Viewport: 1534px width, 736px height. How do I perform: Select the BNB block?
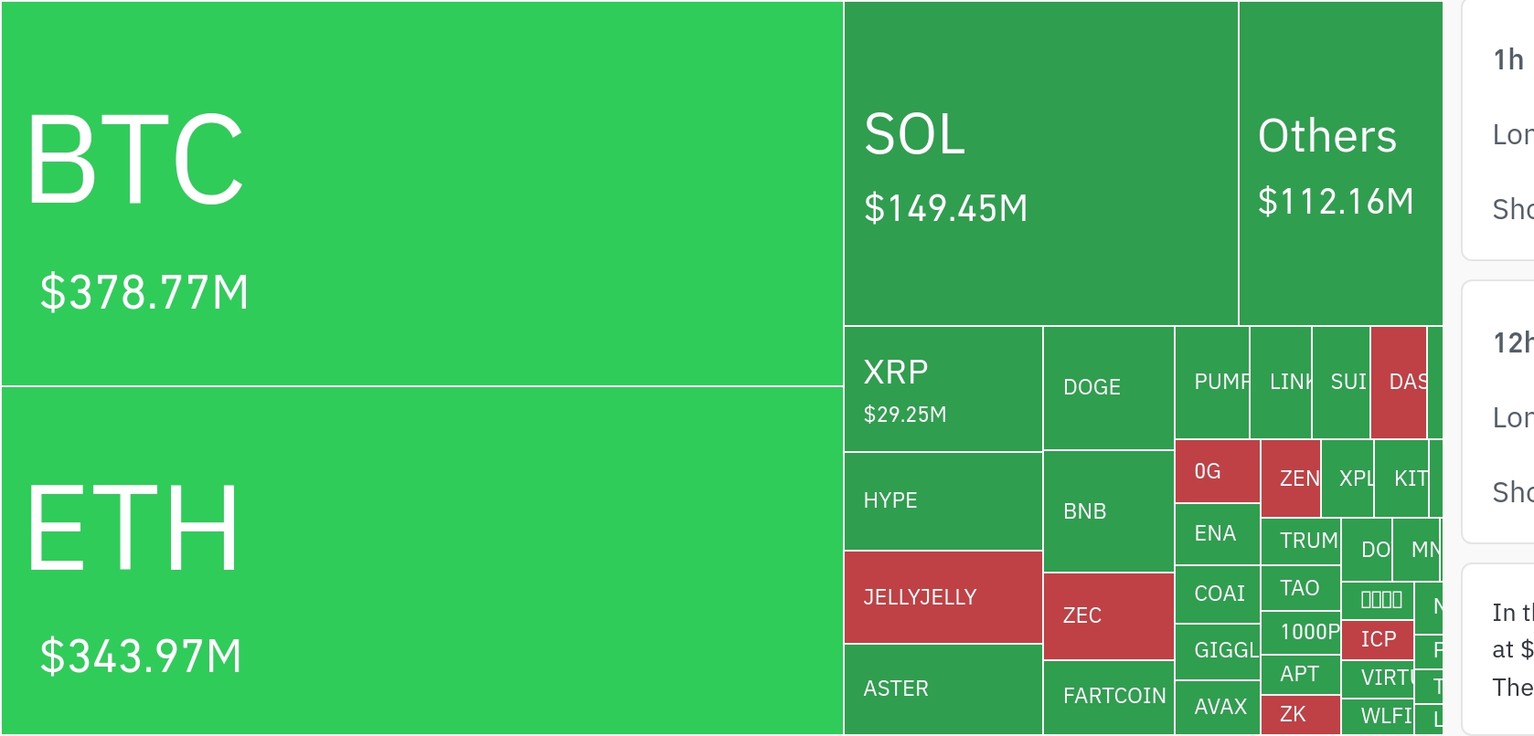click(1108, 511)
